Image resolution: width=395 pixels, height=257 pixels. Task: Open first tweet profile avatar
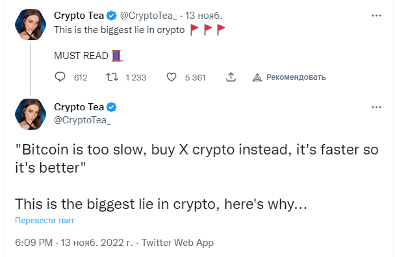point(31,25)
